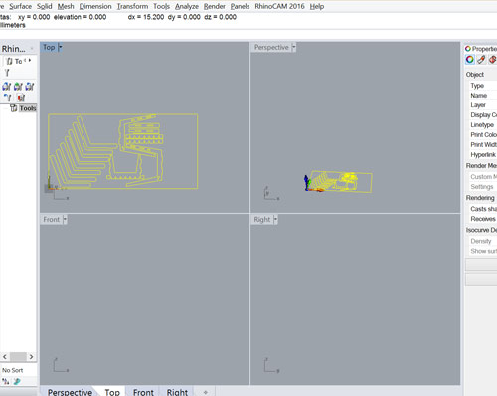The height and width of the screenshot is (396, 497).
Task: Open the Help menu
Action: point(317,6)
